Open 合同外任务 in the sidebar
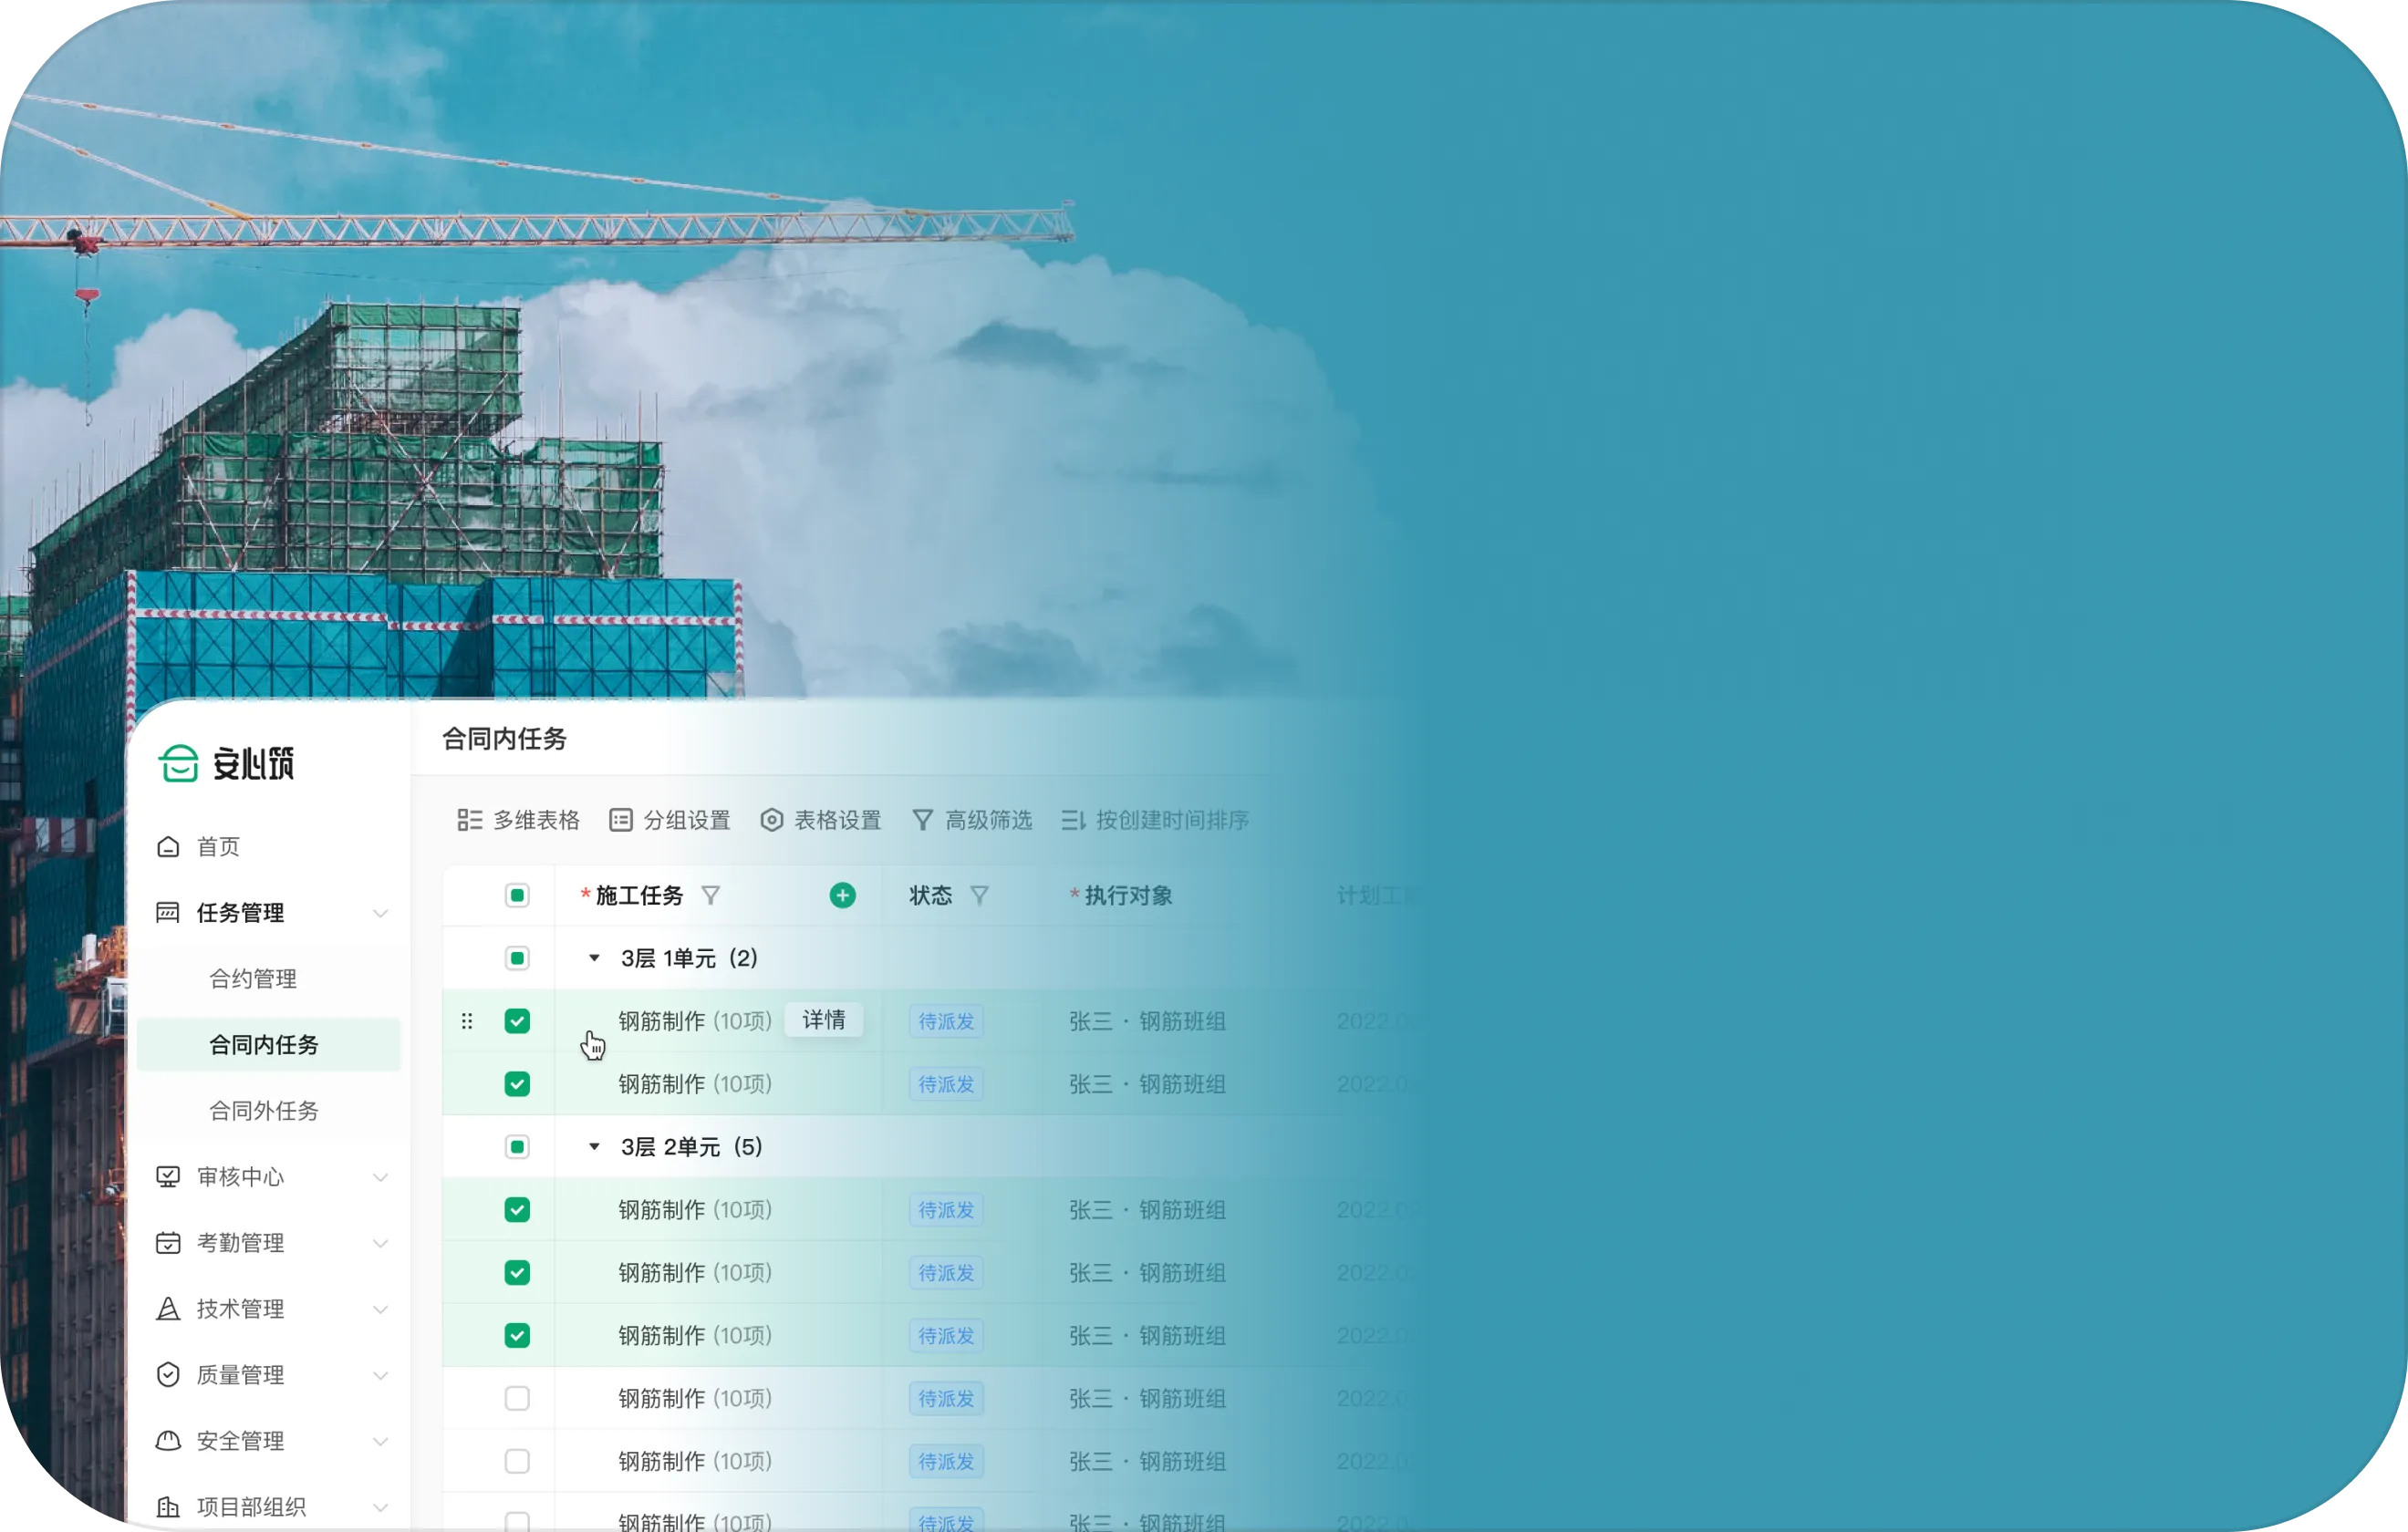The width and height of the screenshot is (2408, 1532). [264, 1111]
